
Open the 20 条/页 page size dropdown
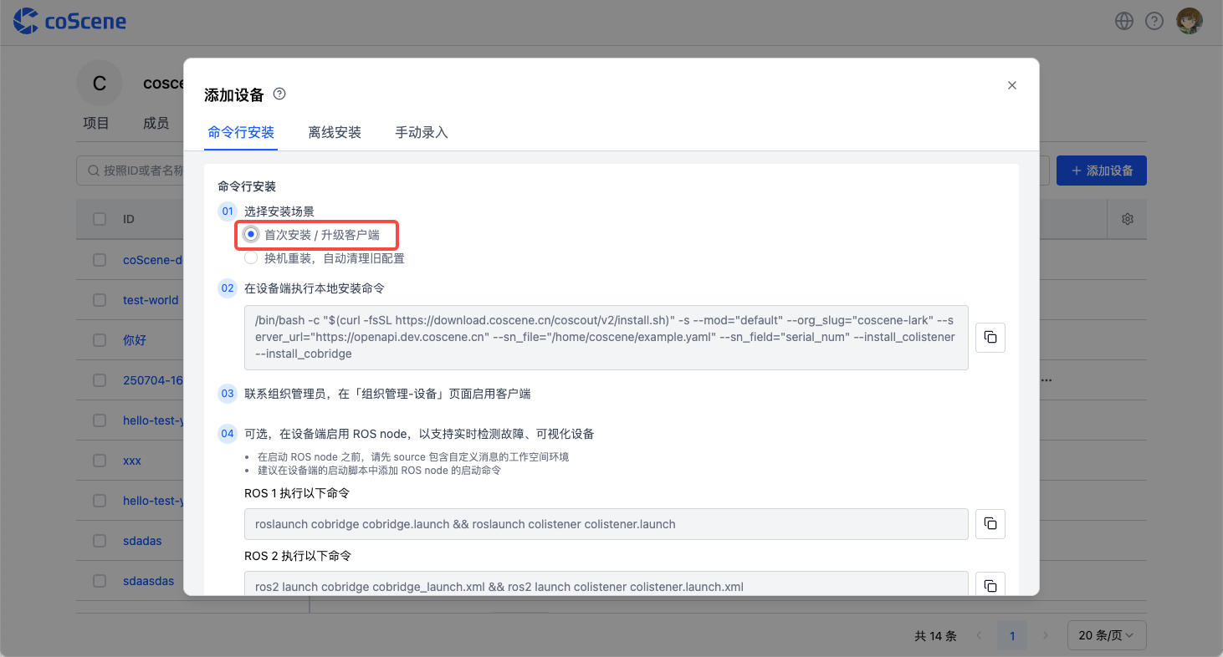pos(1107,635)
